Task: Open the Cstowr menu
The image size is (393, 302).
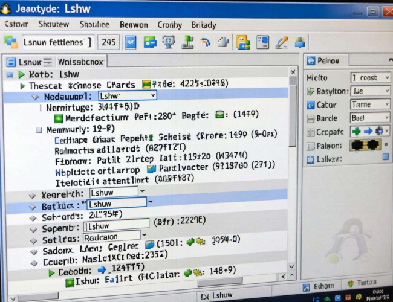Action: point(16,24)
